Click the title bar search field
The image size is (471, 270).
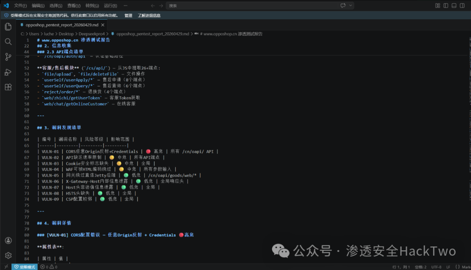tap(260, 6)
